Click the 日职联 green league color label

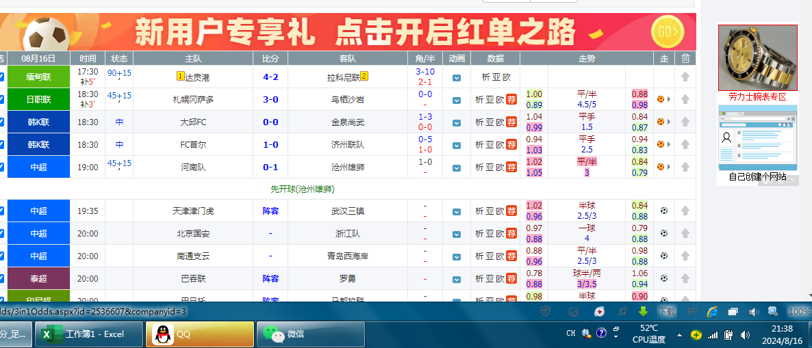coord(38,100)
